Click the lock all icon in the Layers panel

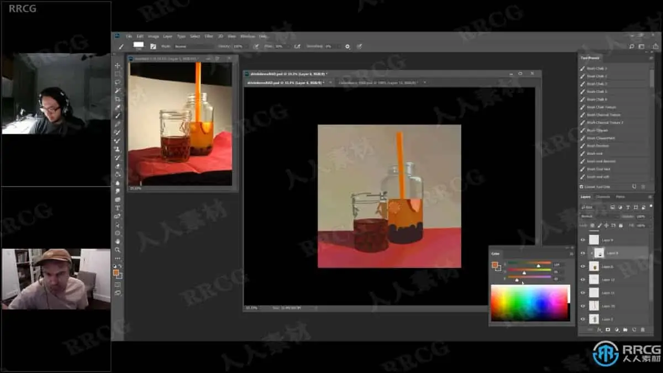pos(620,225)
